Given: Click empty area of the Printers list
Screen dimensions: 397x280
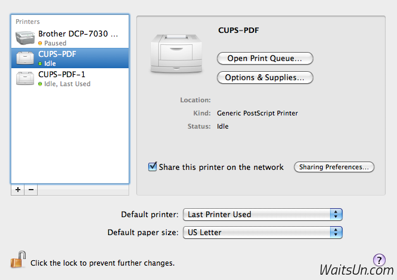Looking at the screenshot, I should 70,138.
